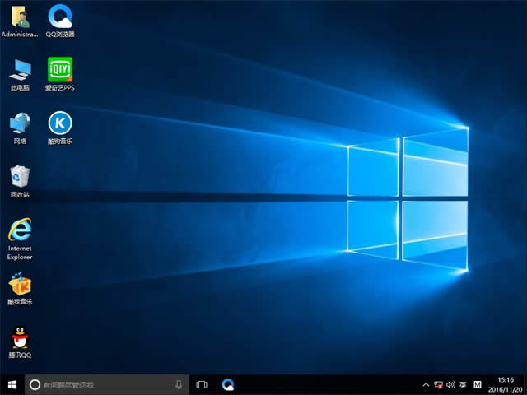Activate the Cortana microphone icon
The width and height of the screenshot is (527, 395).
[179, 384]
